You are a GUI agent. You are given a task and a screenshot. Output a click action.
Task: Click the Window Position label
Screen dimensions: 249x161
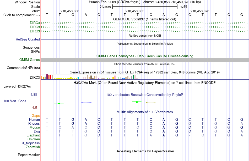coord(27,2)
